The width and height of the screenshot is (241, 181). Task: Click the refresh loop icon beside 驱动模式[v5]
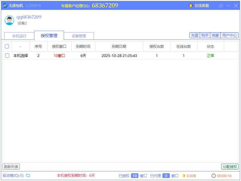point(28,176)
